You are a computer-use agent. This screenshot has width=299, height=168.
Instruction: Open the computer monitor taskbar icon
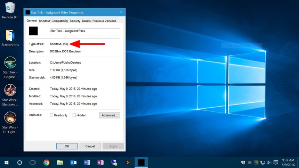[114, 162]
